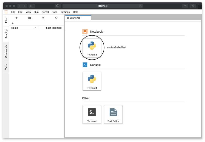The height and width of the screenshot is (142, 205).
Task: Switch to the Tabs sidebar tab
Action: click(x=6, y=67)
